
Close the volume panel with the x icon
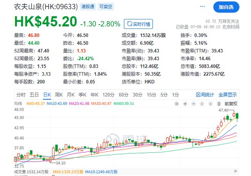235,171
